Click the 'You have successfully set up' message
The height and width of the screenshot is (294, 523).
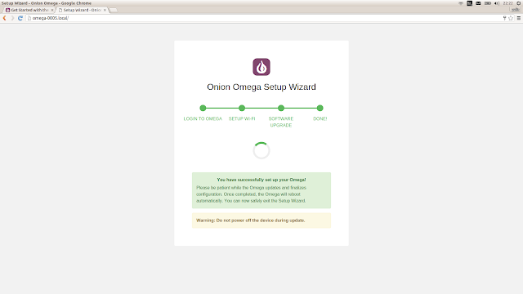tap(261, 190)
